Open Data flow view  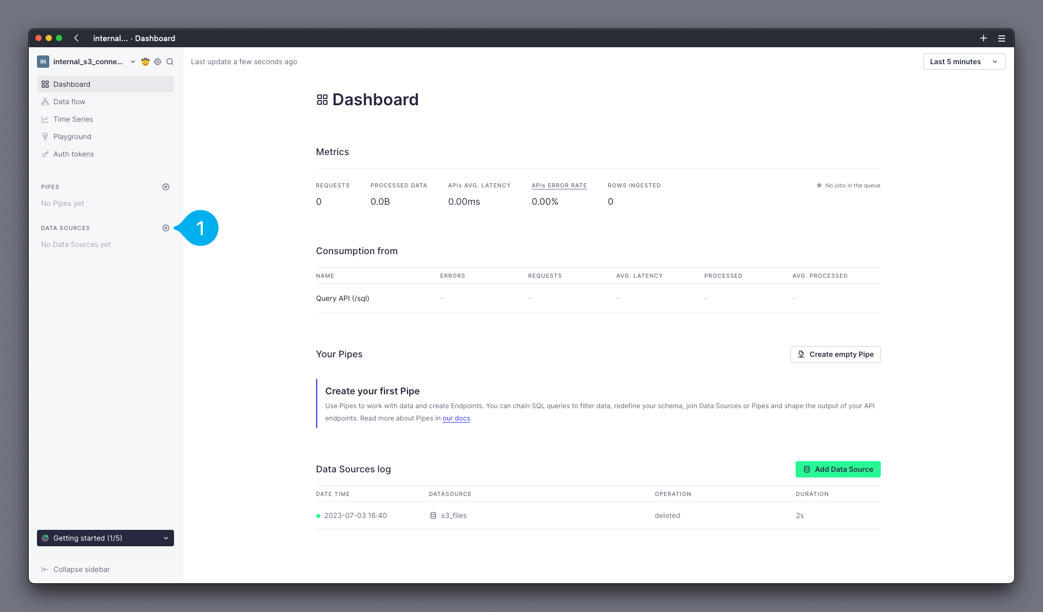[105, 102]
